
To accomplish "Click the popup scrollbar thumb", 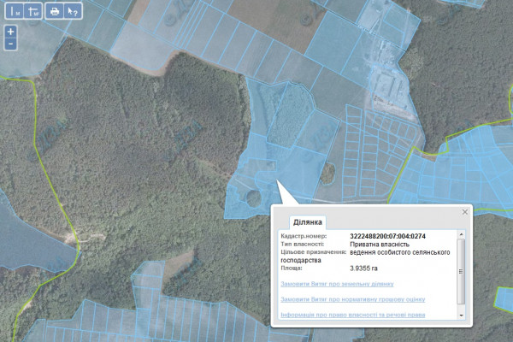I will point(463,272).
